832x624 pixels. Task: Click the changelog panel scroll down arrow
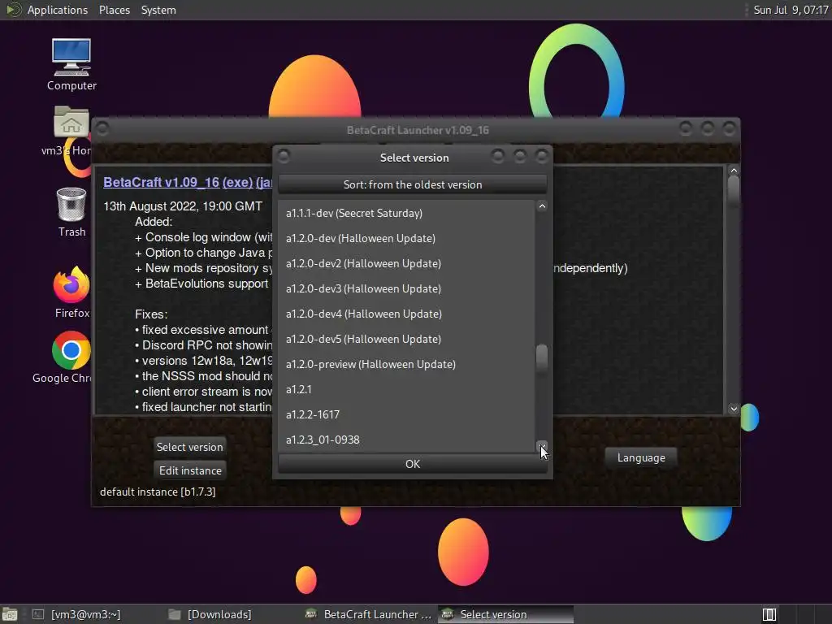734,409
